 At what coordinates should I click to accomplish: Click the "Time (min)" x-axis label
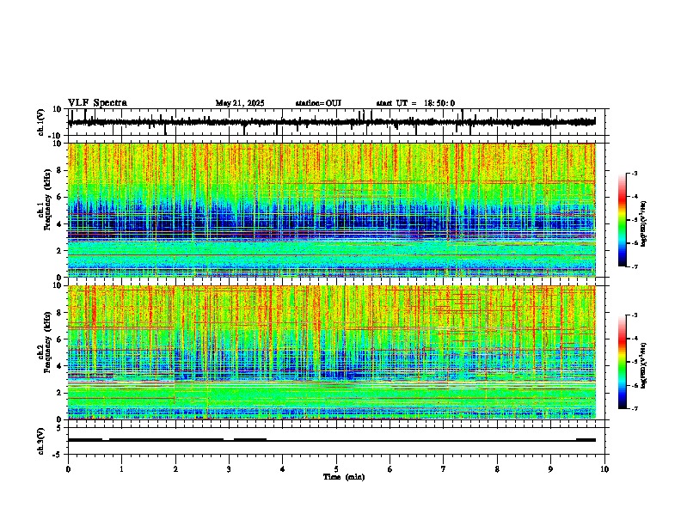tap(344, 477)
